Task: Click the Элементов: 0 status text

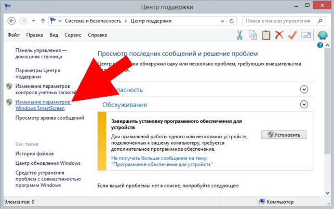Action: coord(19,202)
